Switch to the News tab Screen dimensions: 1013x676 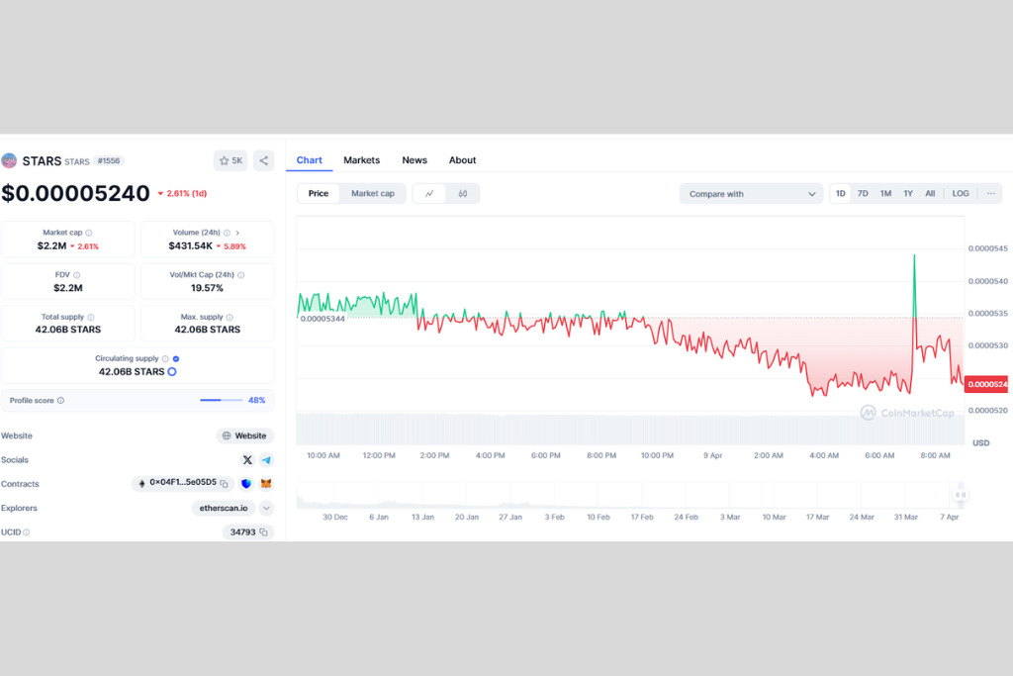click(414, 160)
